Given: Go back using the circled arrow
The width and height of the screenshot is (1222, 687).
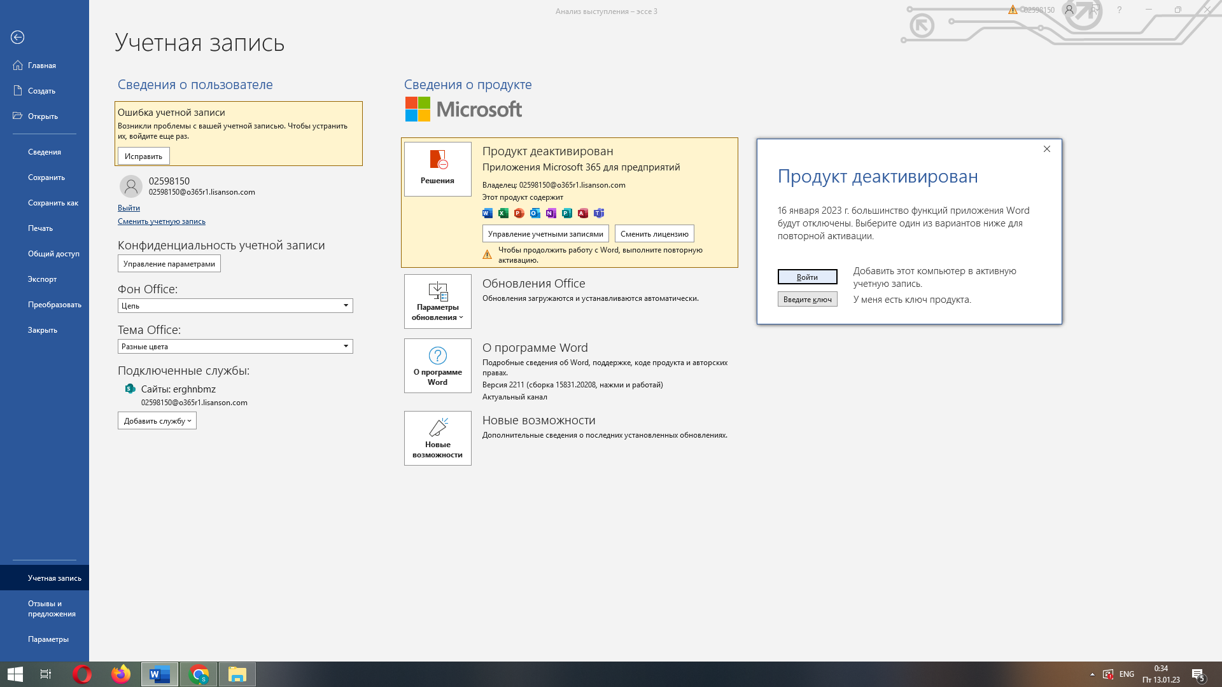Looking at the screenshot, I should [x=18, y=38].
